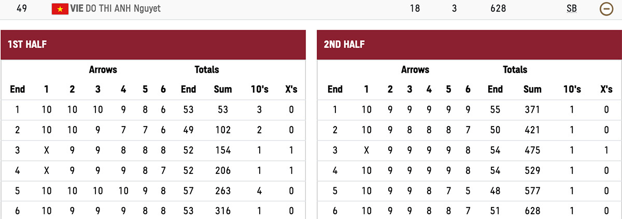The image size is (622, 219).
Task: Click the 2nd half sum value 421
Action: [532, 130]
